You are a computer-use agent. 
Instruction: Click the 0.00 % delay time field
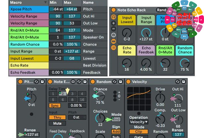tap(77, 105)
